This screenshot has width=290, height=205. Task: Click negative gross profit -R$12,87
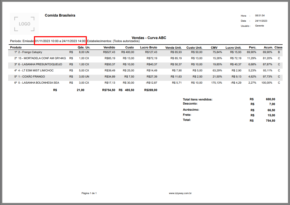point(151,83)
